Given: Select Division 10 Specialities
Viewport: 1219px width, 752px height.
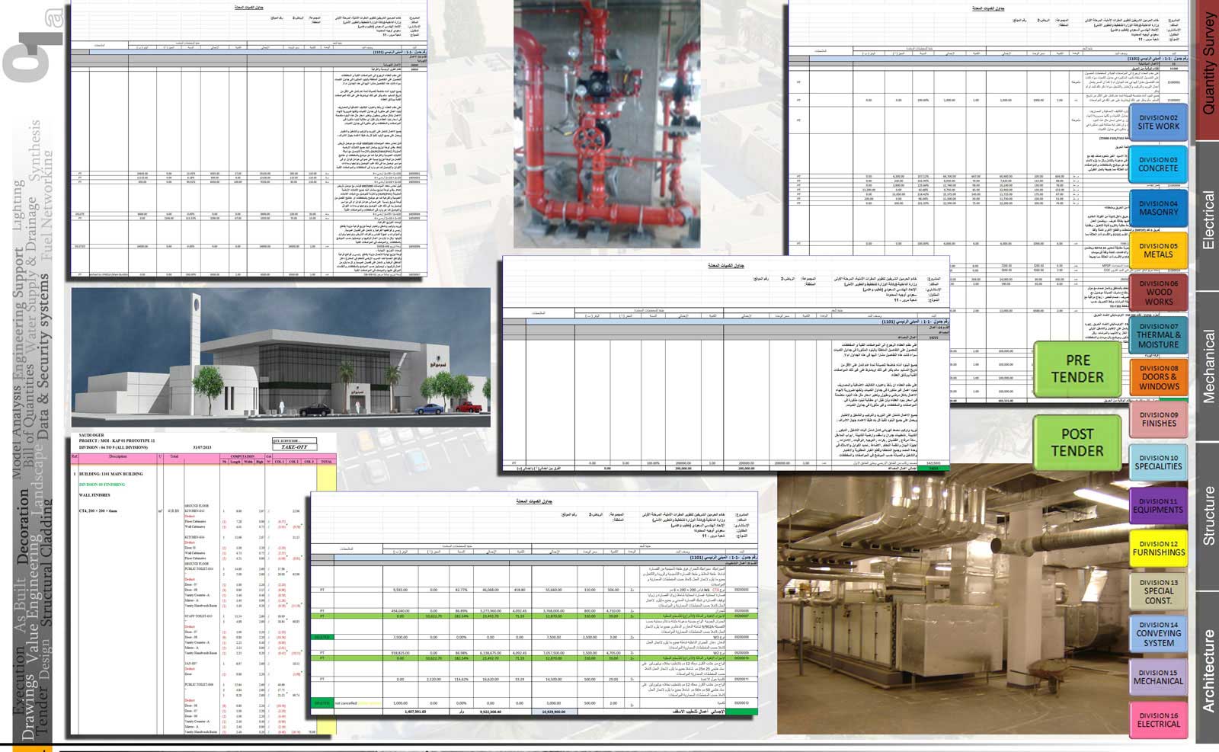Looking at the screenshot, I should coord(1158,462).
